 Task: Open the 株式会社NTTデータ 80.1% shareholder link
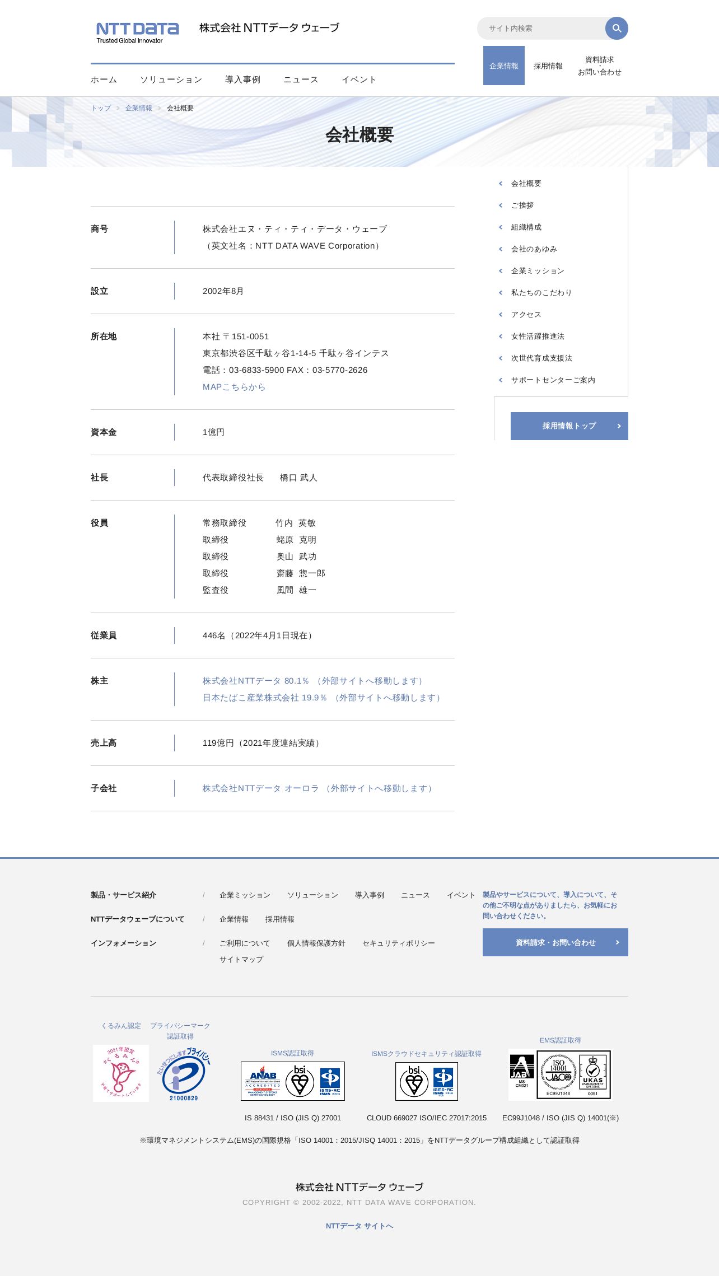point(315,681)
